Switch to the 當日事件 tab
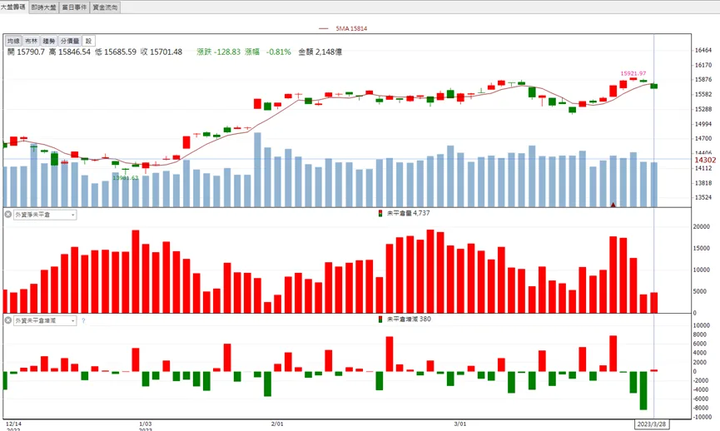This screenshot has height=431, width=720. (x=74, y=7)
